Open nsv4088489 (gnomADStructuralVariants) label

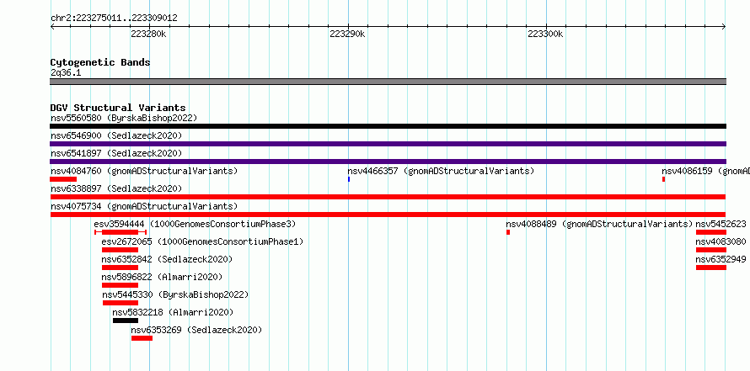point(599,224)
